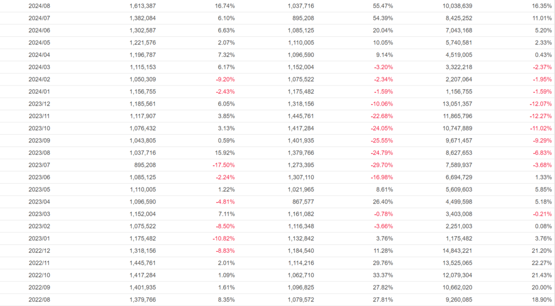Select the 22.27% percentage cell
Viewport: 555px width, 306px height.
541,263
